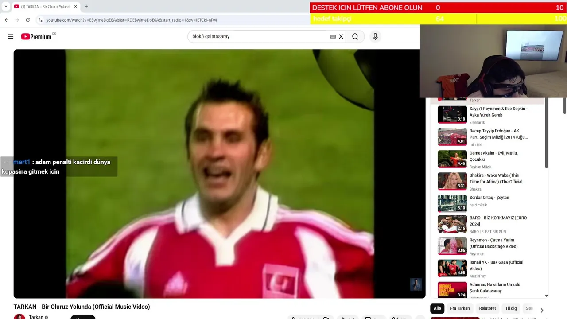Open the Serdar Ortaç Şeytan thumbnail

click(452, 203)
